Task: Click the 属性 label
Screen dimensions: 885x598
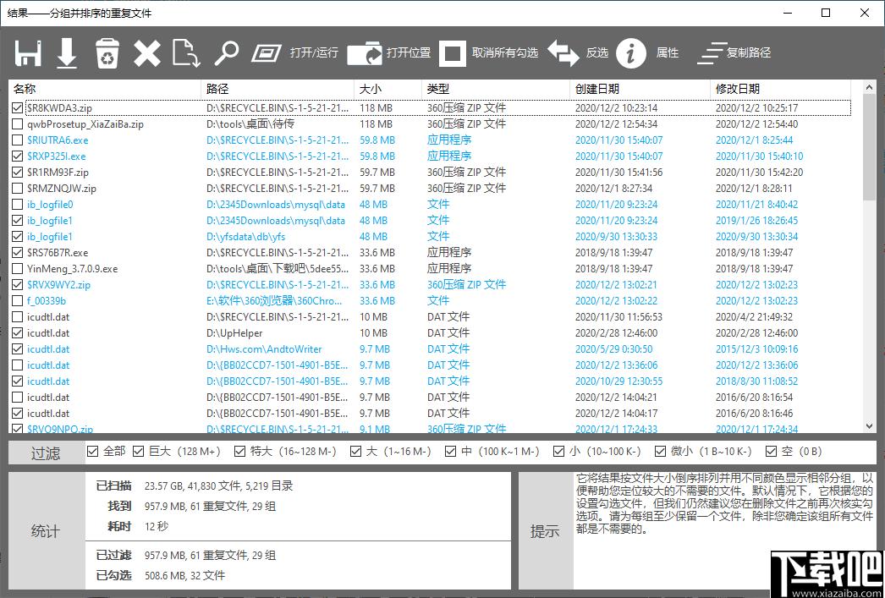Action: click(x=668, y=53)
